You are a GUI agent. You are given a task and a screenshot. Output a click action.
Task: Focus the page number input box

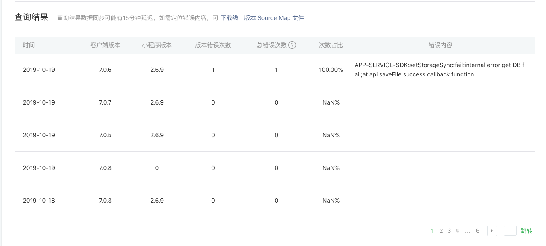510,231
